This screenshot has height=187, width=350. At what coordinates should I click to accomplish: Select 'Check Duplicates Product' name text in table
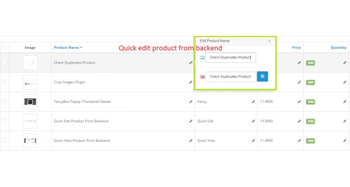click(x=74, y=62)
